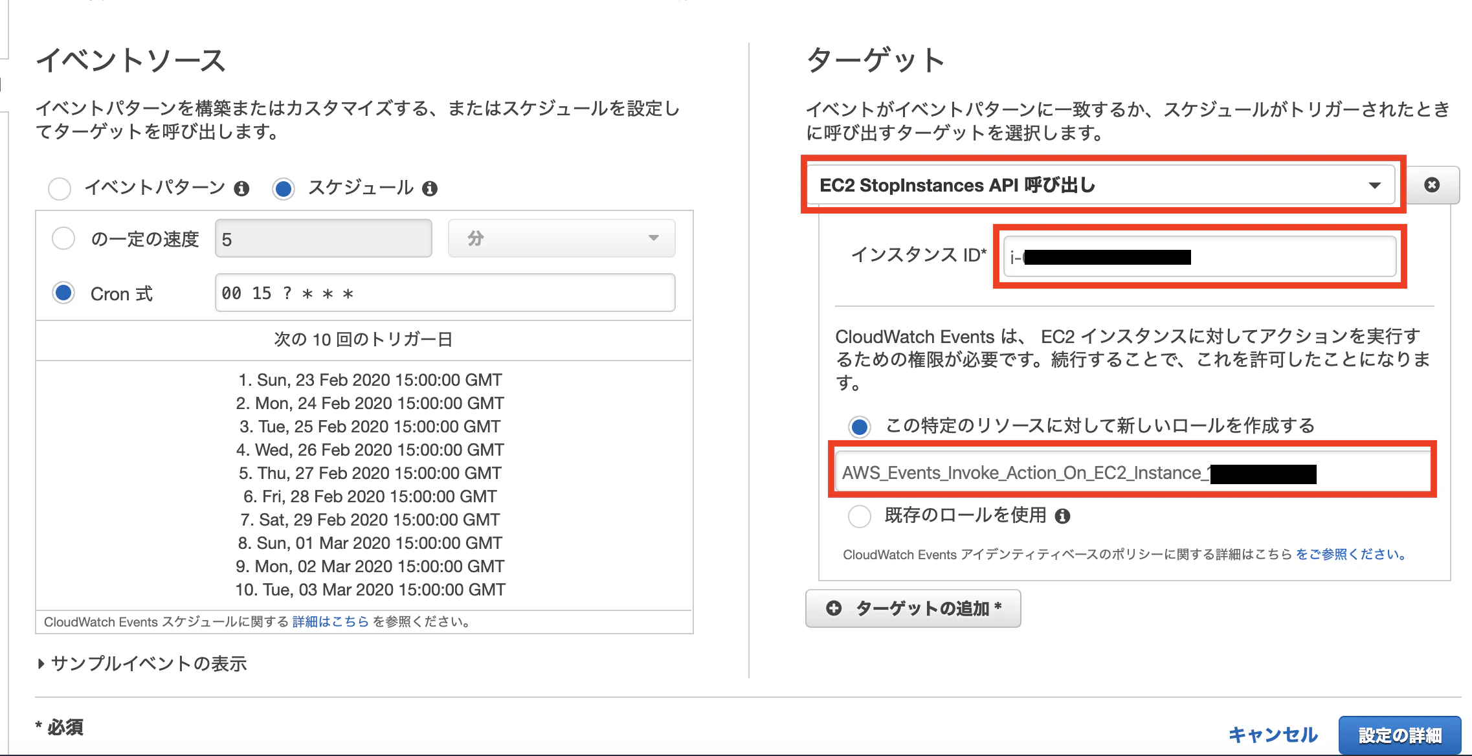The height and width of the screenshot is (756, 1472).
Task: Select create new role for this resource
Action: point(860,427)
